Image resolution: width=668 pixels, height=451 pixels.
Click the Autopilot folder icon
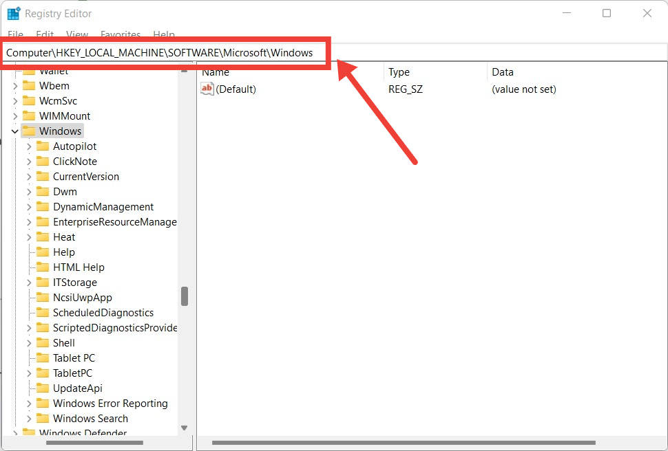(x=43, y=146)
